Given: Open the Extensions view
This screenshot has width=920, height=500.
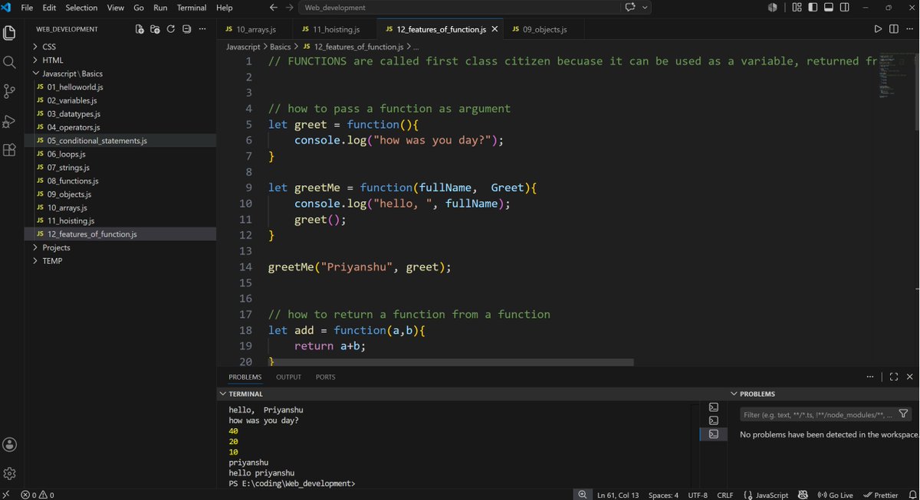Looking at the screenshot, I should [9, 150].
